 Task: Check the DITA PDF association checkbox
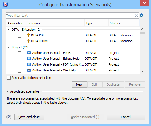(19, 35)
